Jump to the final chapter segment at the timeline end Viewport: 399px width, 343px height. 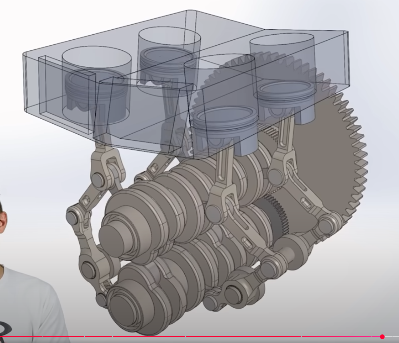(x=396, y=337)
